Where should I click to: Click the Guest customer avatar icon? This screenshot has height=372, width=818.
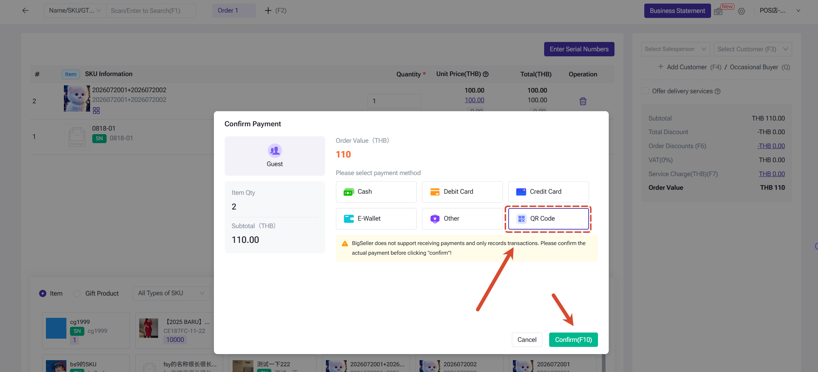pyautogui.click(x=275, y=151)
